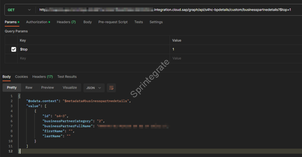Click the request URL input field
The width and height of the screenshot is (302, 157).
pos(165,10)
